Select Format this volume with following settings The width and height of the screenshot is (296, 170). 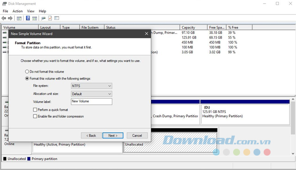pyautogui.click(x=27, y=78)
